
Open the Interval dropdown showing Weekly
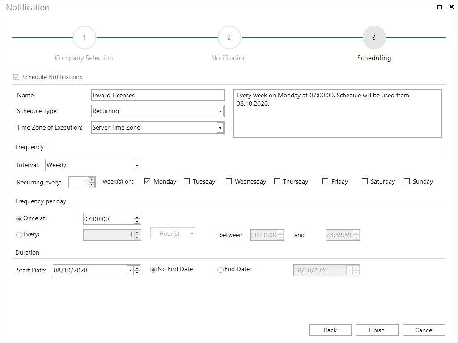pos(137,165)
